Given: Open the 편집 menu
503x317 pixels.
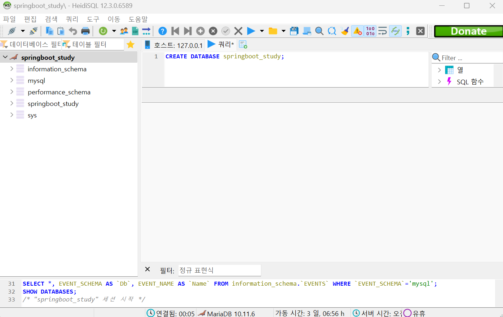Looking at the screenshot, I should (30, 19).
